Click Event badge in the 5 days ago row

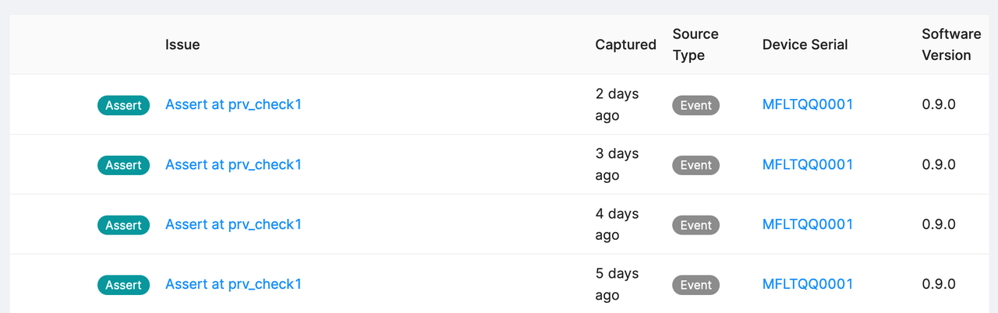tap(695, 285)
